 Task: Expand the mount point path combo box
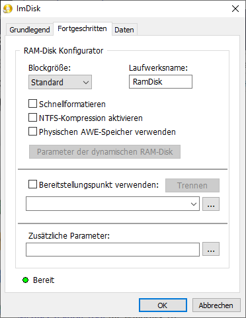pos(112,204)
